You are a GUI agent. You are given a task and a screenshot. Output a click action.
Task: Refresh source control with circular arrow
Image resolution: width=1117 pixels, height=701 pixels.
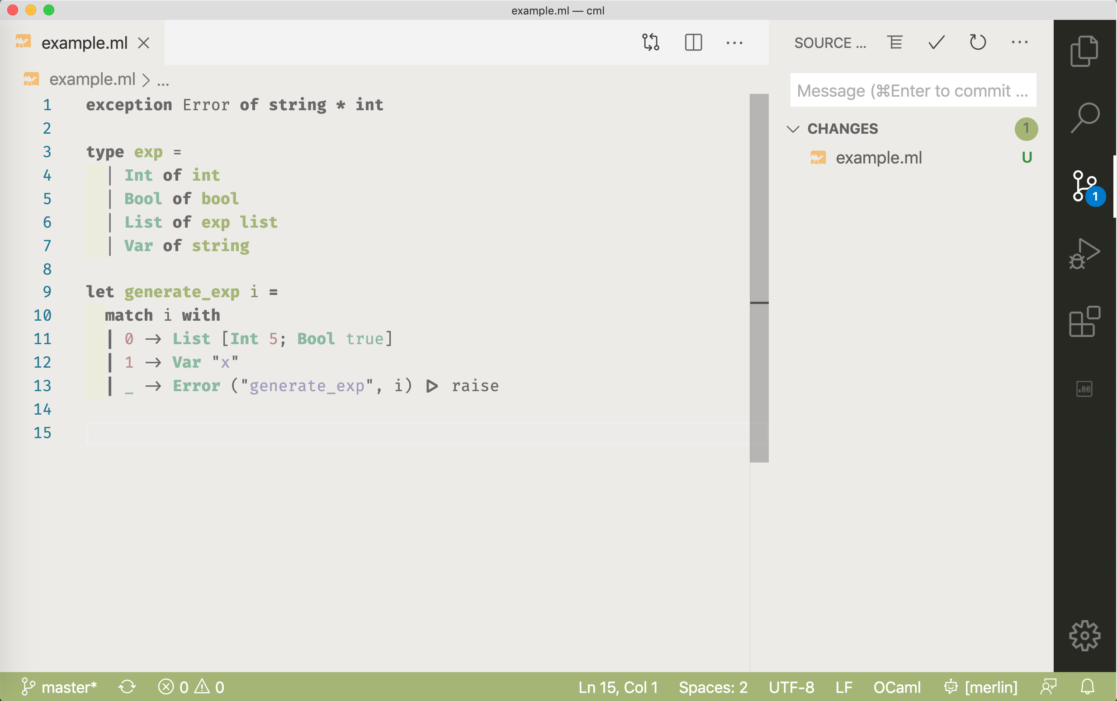click(978, 42)
